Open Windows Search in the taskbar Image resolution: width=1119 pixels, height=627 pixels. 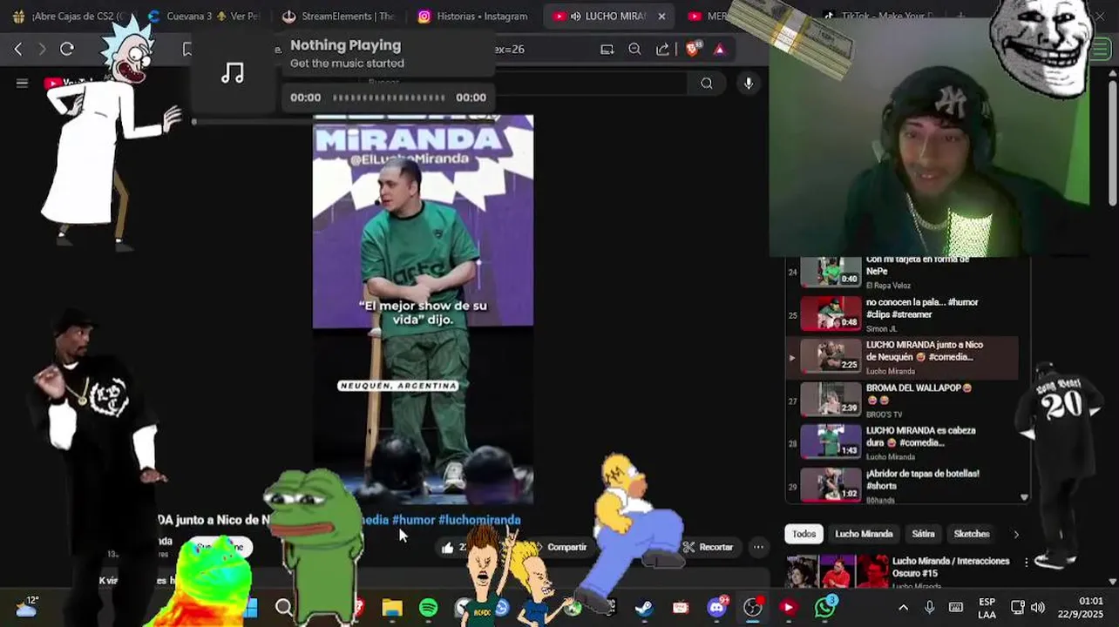click(284, 608)
